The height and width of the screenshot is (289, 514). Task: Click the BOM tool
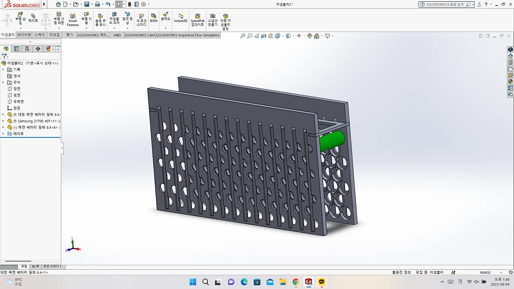[x=154, y=18]
